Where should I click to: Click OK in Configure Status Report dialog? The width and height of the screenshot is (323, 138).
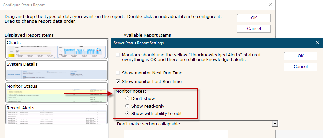[x=254, y=18]
